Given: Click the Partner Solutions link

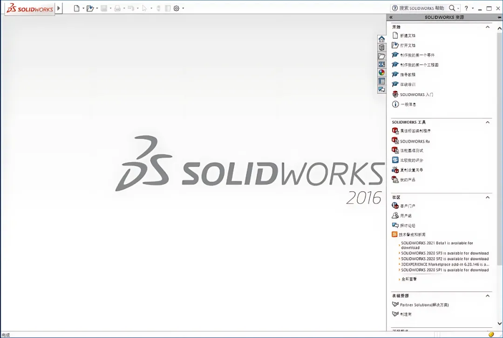Looking at the screenshot, I should pos(424,305).
